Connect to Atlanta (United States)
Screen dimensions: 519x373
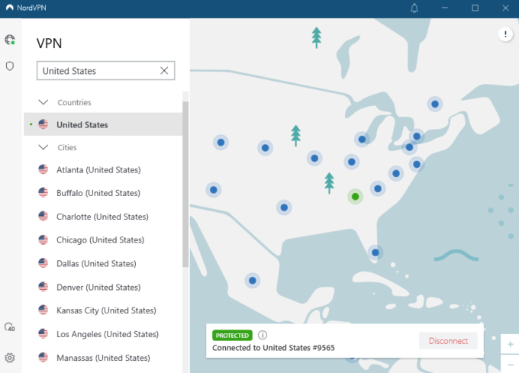[x=103, y=169]
